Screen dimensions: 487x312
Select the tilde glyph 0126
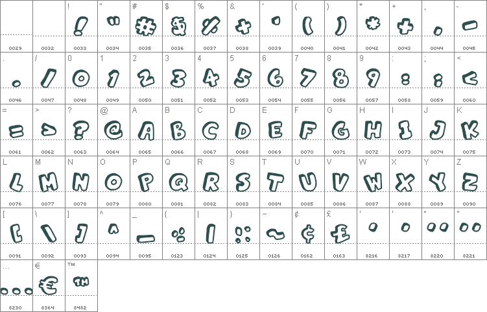[276, 234]
